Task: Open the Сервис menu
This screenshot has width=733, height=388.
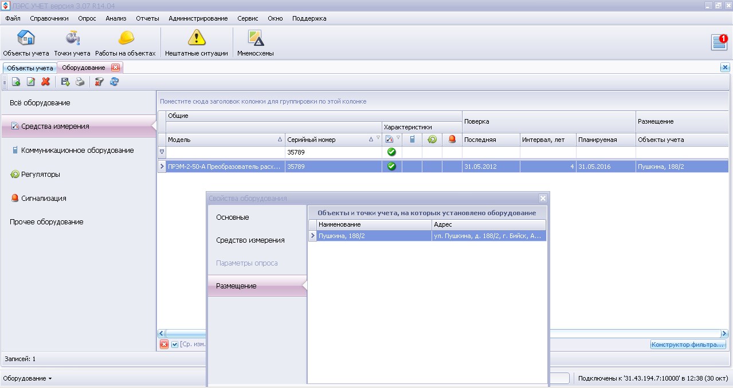Action: click(248, 18)
